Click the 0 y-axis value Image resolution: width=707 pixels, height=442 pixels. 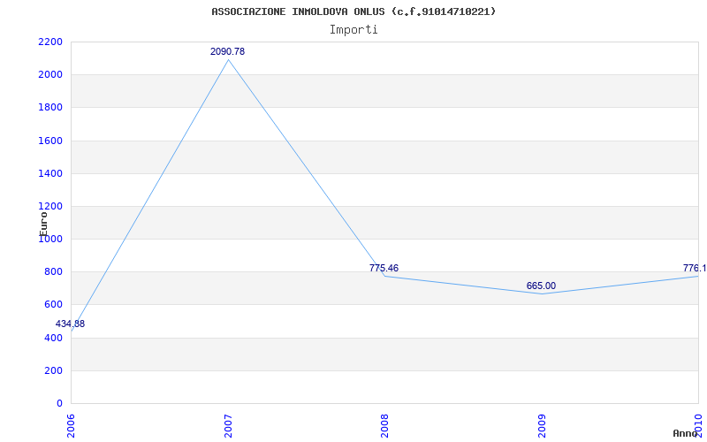[x=59, y=404]
